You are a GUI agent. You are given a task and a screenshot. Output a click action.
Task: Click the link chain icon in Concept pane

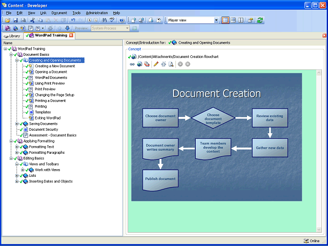coord(132,64)
